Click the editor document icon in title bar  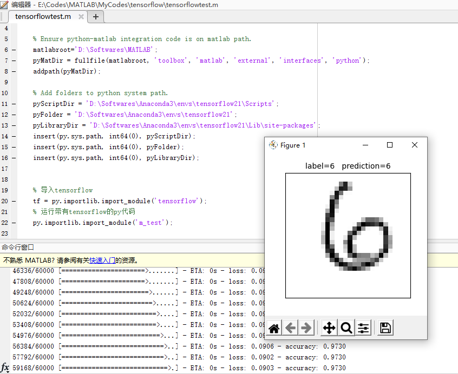coord(5,5)
